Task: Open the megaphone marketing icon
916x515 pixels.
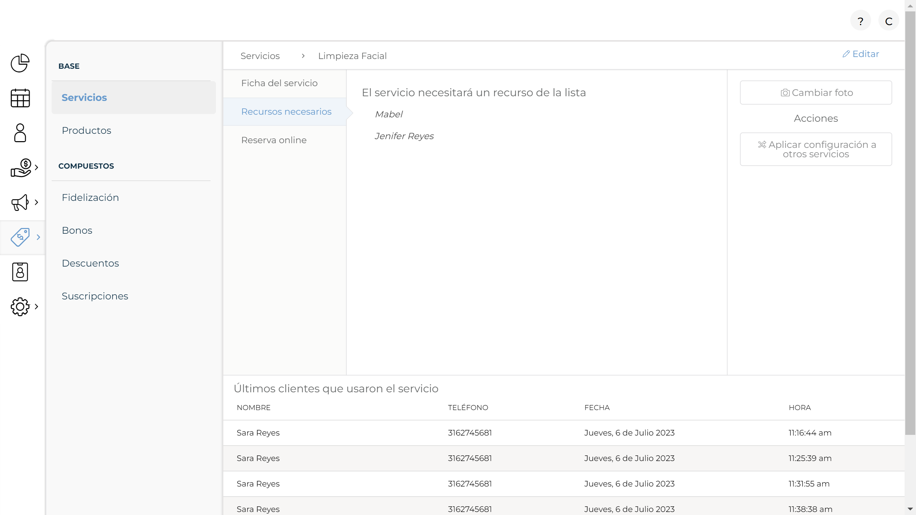Action: 20,203
